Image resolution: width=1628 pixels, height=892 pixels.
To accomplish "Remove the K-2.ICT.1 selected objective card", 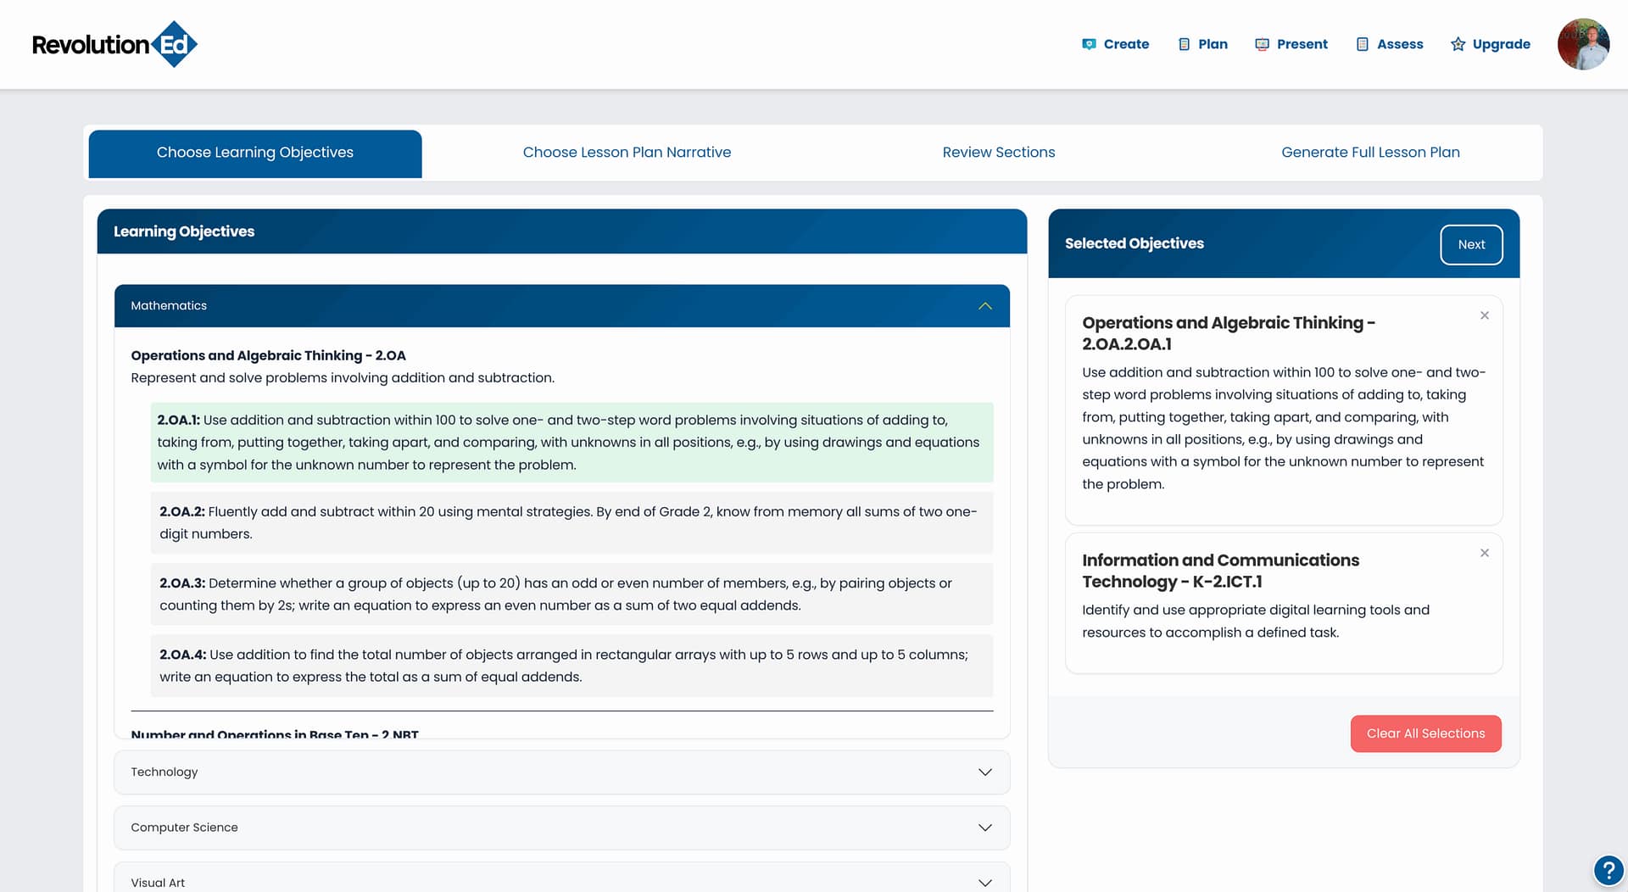I will (x=1484, y=553).
